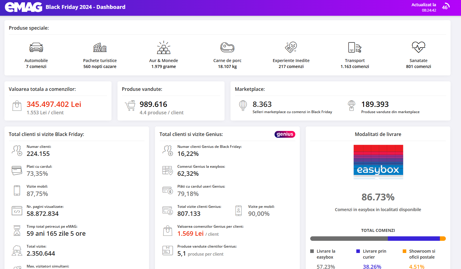461x269 pixels.
Task: Click the orange showroom segment of orders bar
Action: (x=443, y=239)
